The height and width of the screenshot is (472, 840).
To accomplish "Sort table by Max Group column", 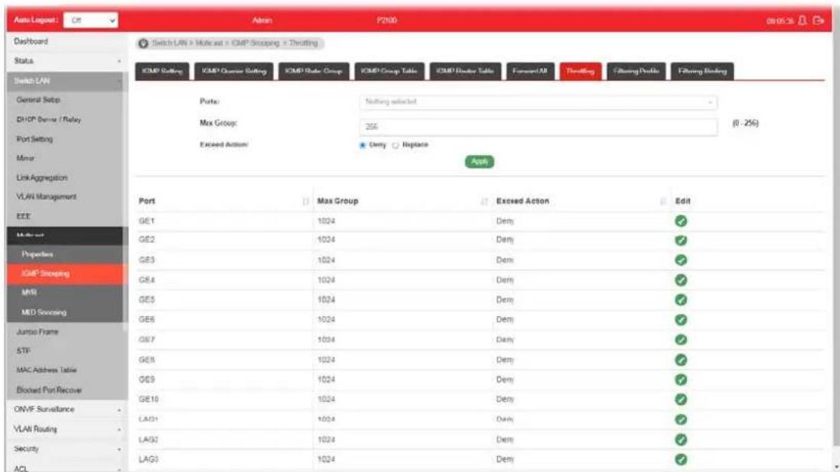I will [x=484, y=201].
